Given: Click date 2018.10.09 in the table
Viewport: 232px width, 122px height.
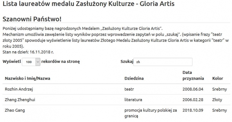Looking at the screenshot, I should coord(193,110).
